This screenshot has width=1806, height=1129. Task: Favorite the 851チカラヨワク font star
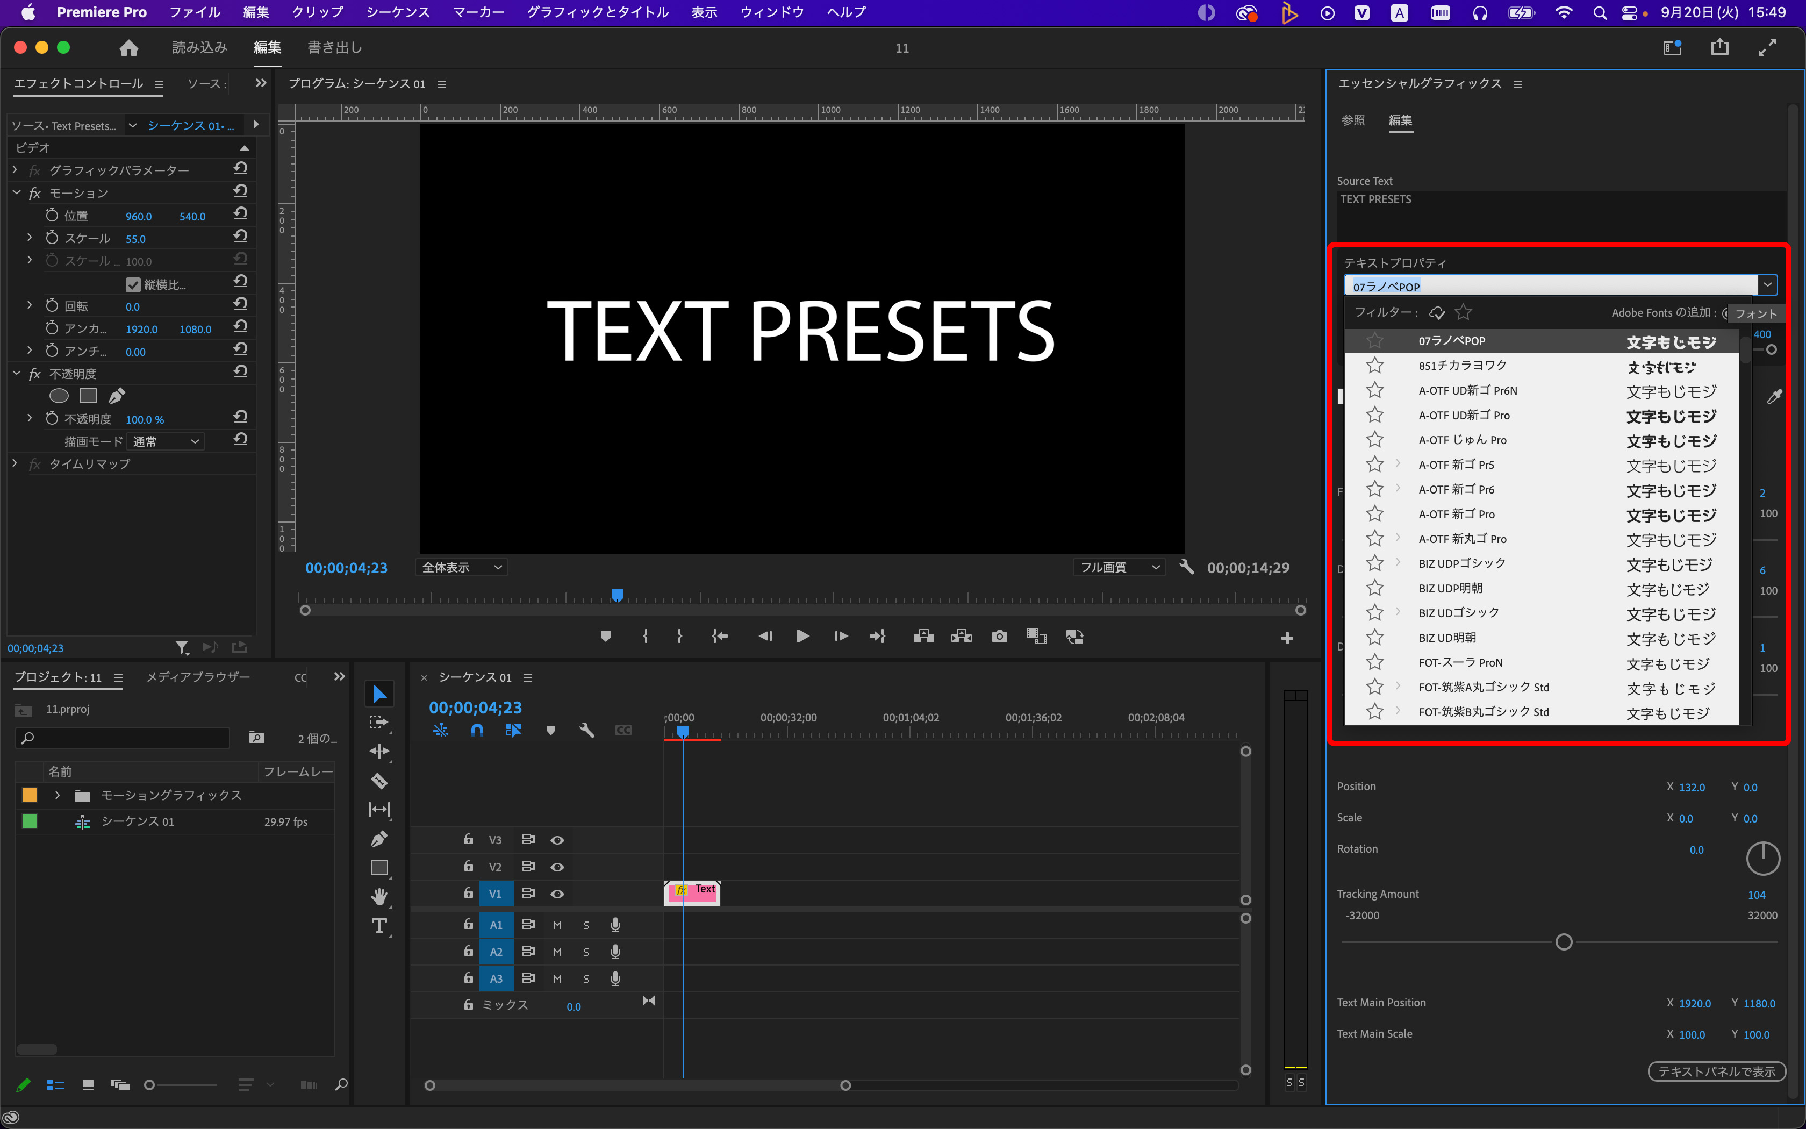pos(1374,365)
